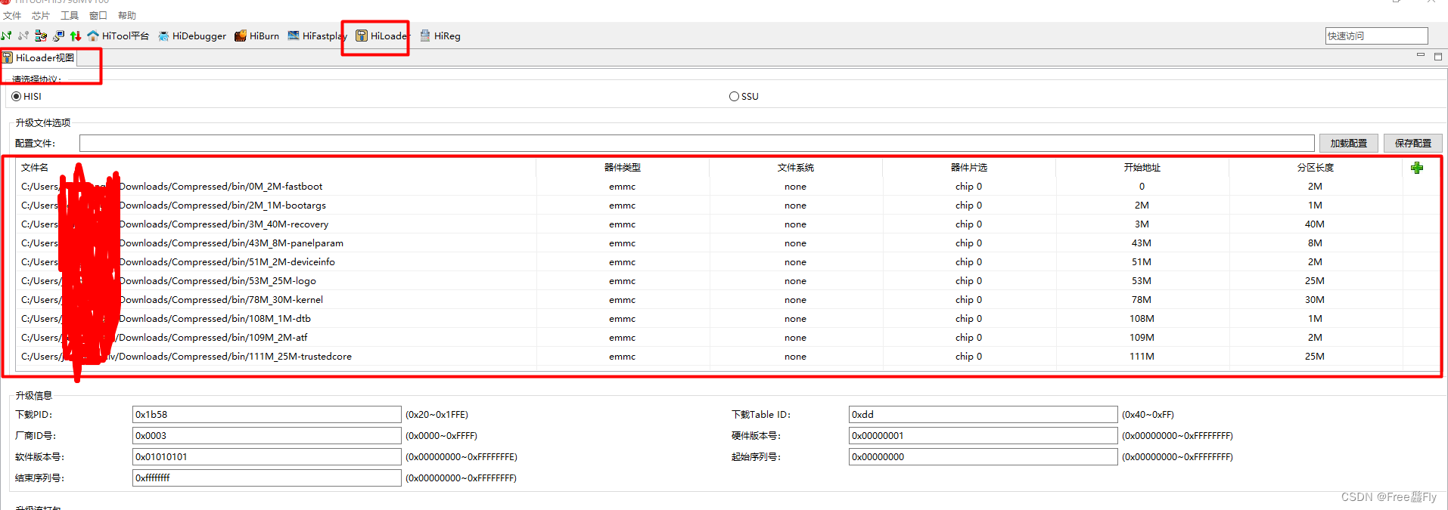Click the 40M partition length cell
The height and width of the screenshot is (510, 1448).
click(1315, 224)
